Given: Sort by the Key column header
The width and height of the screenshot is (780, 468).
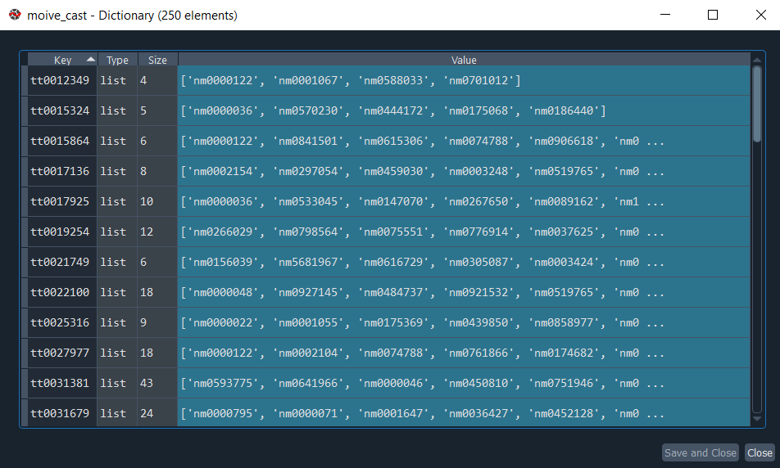Looking at the screenshot, I should tap(62, 60).
